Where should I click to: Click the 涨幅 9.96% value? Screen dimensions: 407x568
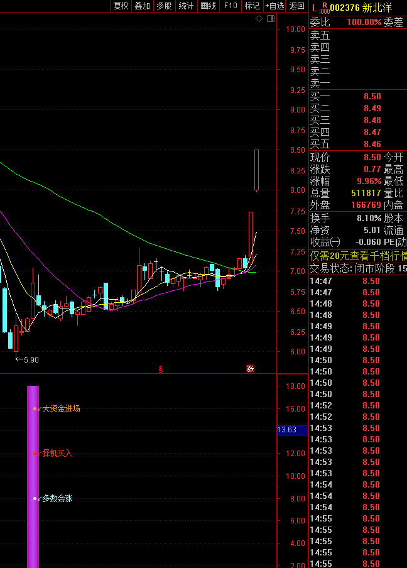click(x=369, y=181)
